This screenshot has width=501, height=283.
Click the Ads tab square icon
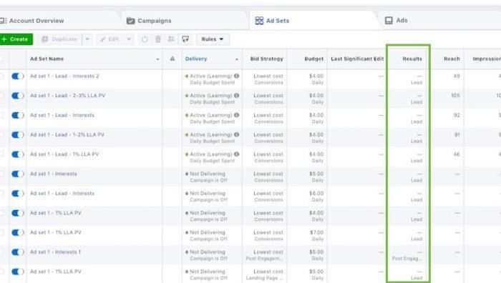(389, 21)
